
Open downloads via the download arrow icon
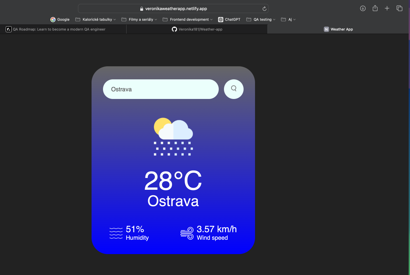363,8
